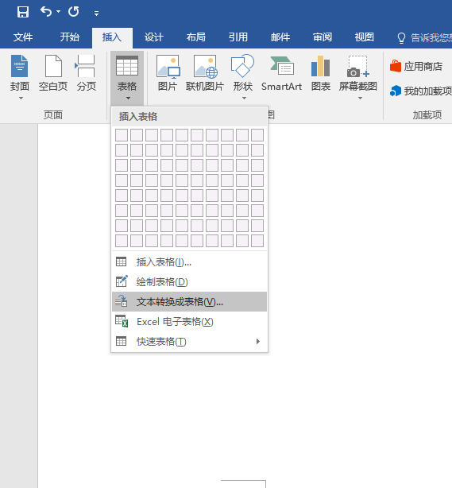Click the 联机图片 online pictures icon
This screenshot has width=452, height=488.
coord(205,67)
